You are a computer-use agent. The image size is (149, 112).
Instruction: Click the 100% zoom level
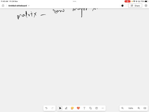131,108
